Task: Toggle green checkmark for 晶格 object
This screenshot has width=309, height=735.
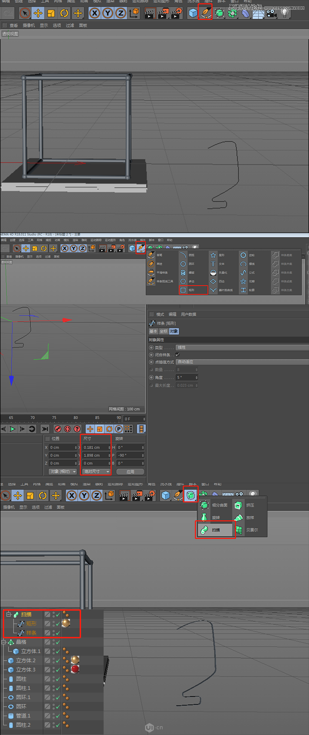Action: click(58, 642)
